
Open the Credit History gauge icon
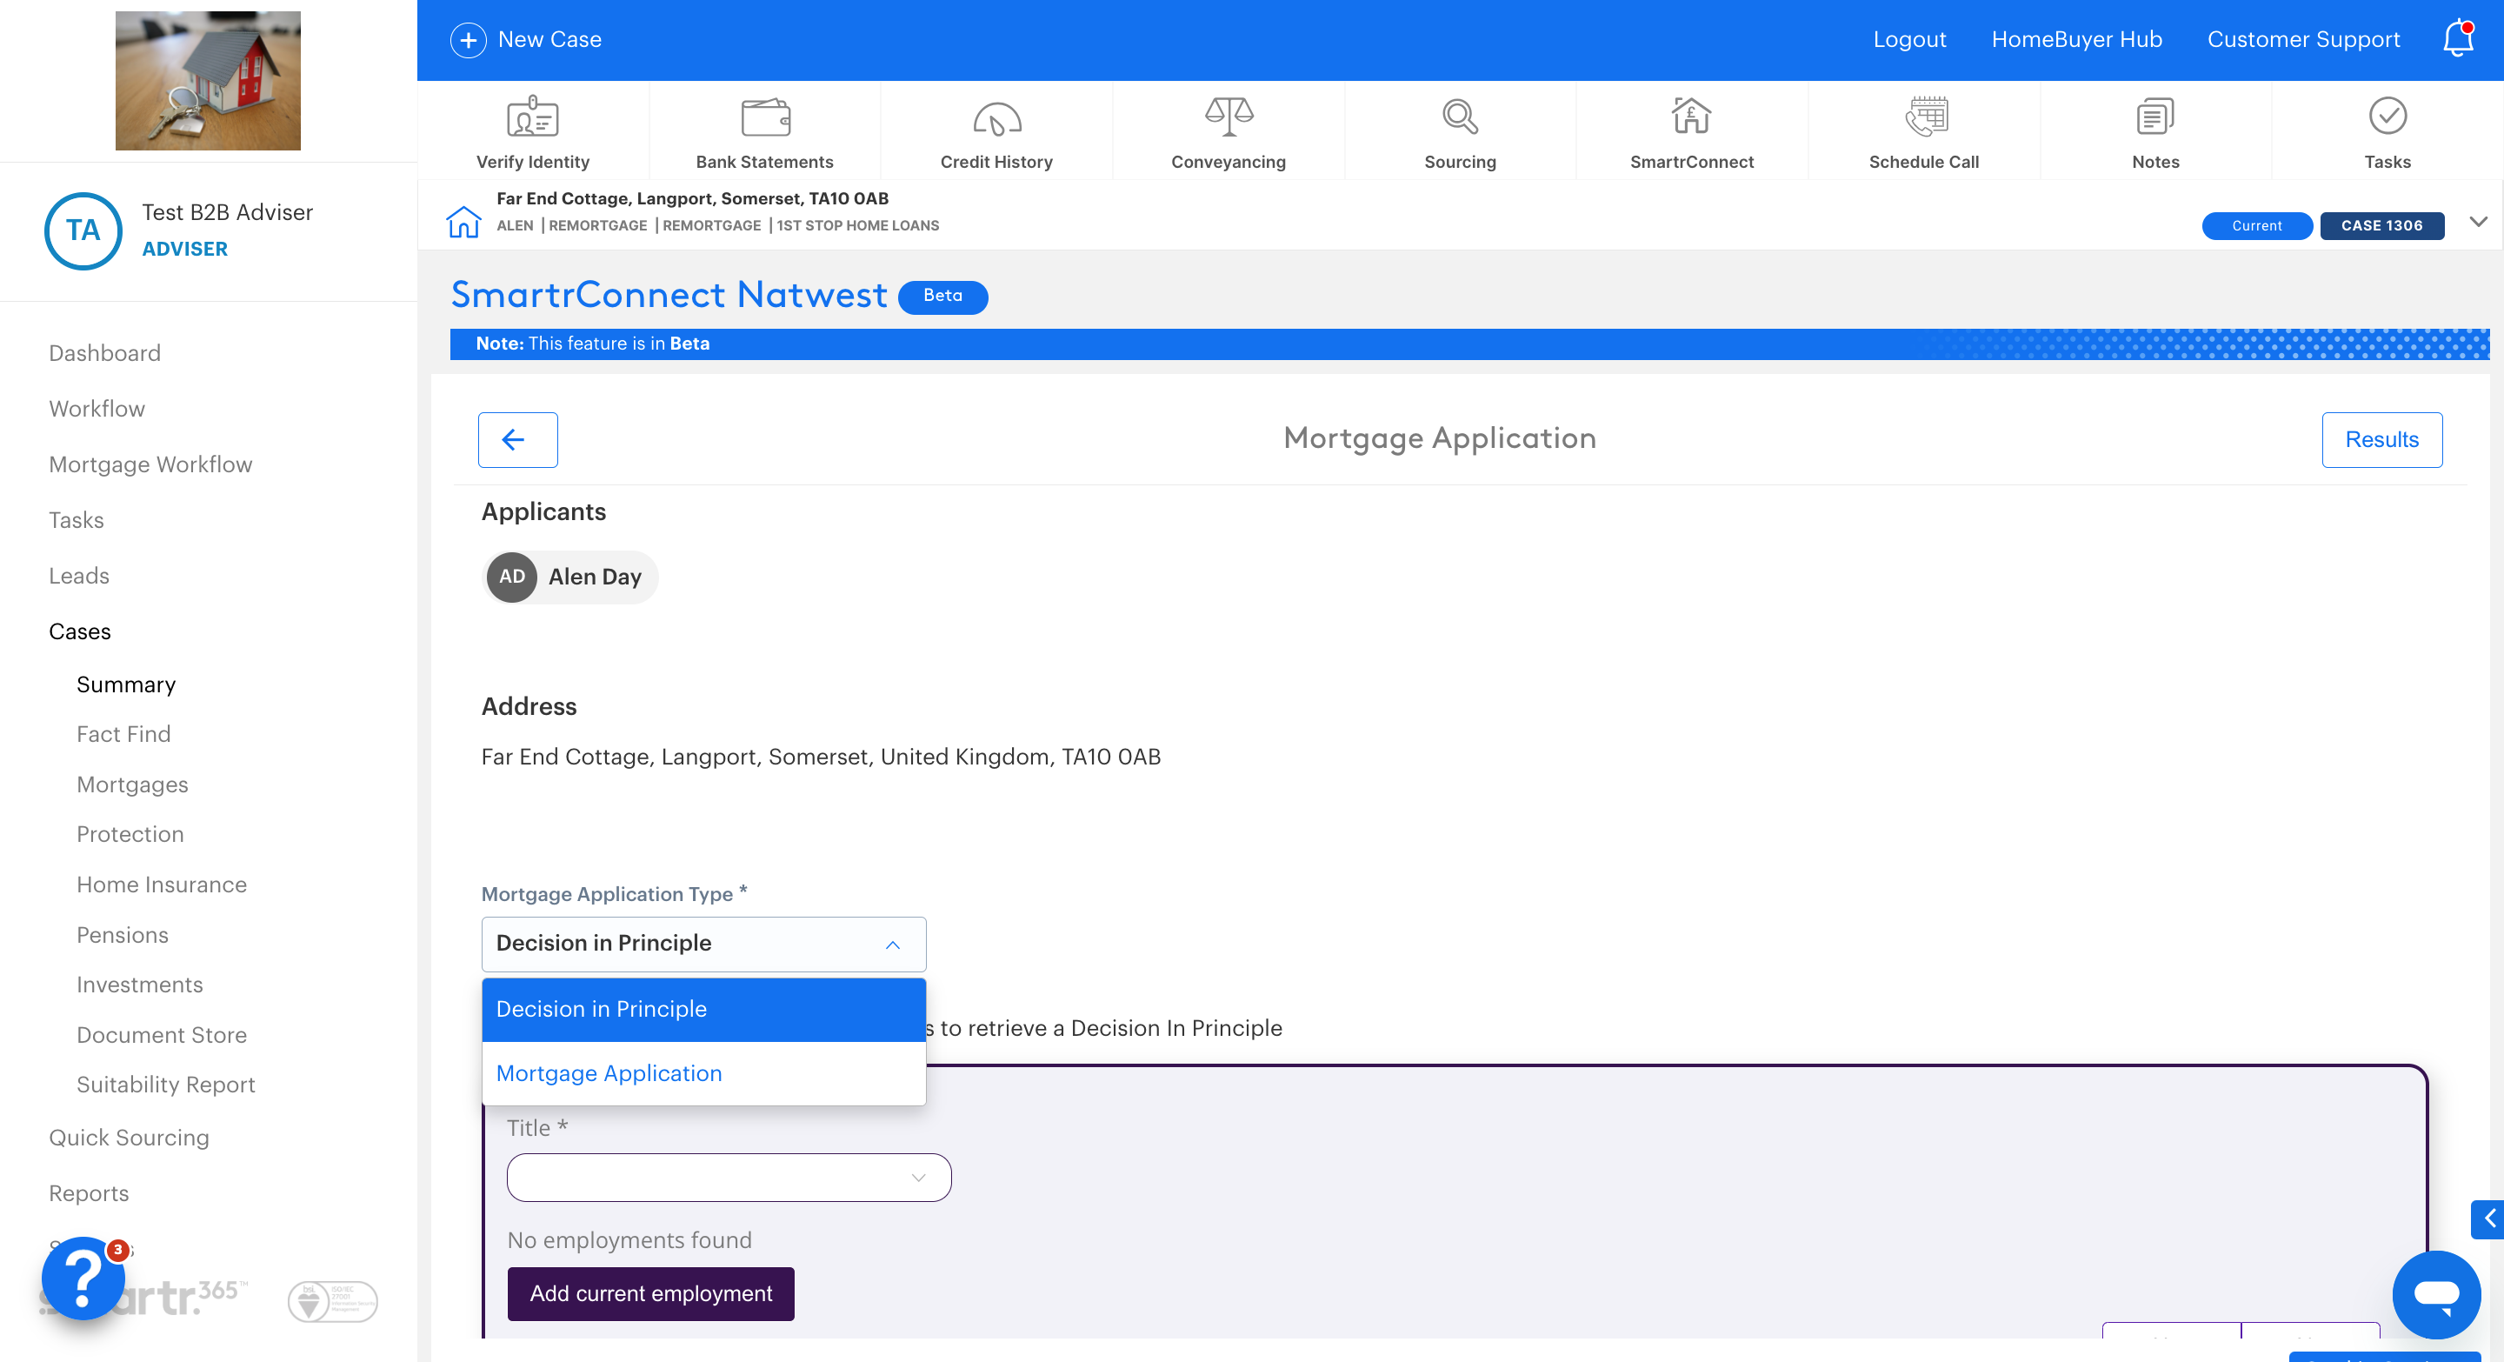click(x=996, y=118)
